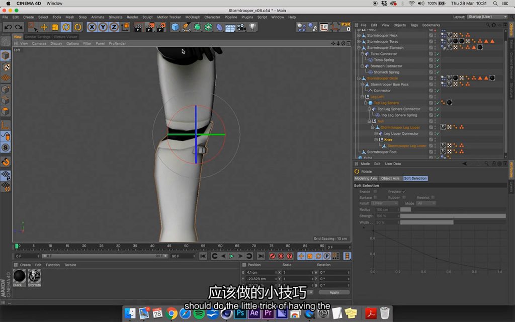Enable Texture mode checkered cube
This screenshot has height=322, width=515.
[x=6, y=67]
